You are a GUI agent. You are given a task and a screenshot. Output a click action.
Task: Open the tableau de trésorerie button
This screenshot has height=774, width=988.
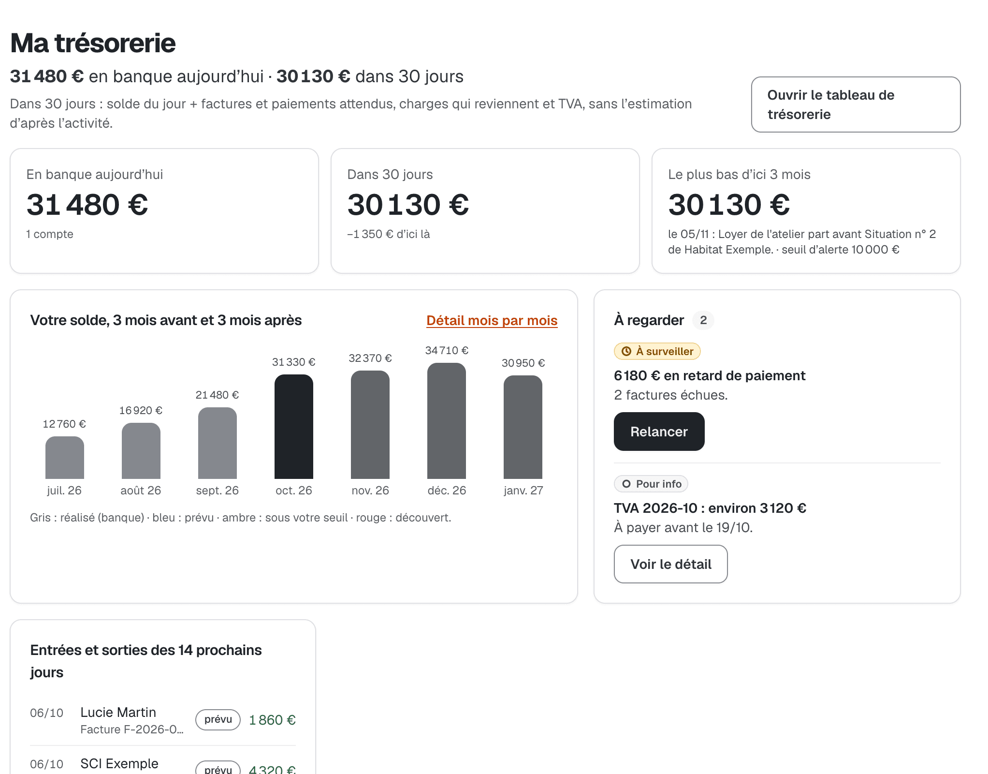pos(856,104)
